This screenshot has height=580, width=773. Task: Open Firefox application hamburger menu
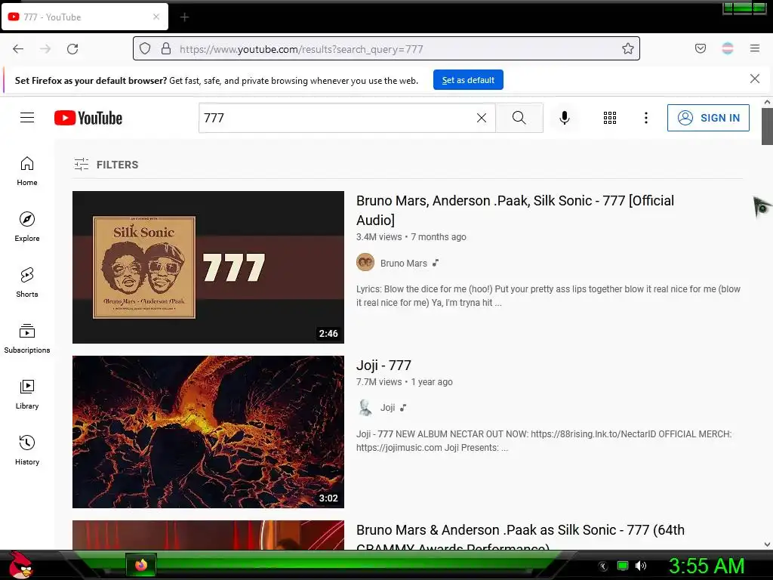coord(755,48)
